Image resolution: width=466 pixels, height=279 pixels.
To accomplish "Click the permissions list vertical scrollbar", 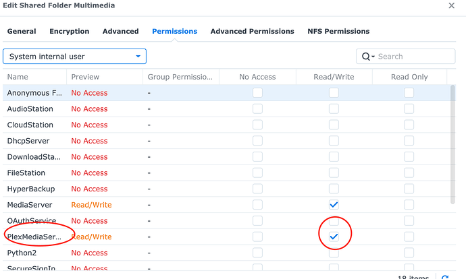I will pyautogui.click(x=452, y=144).
